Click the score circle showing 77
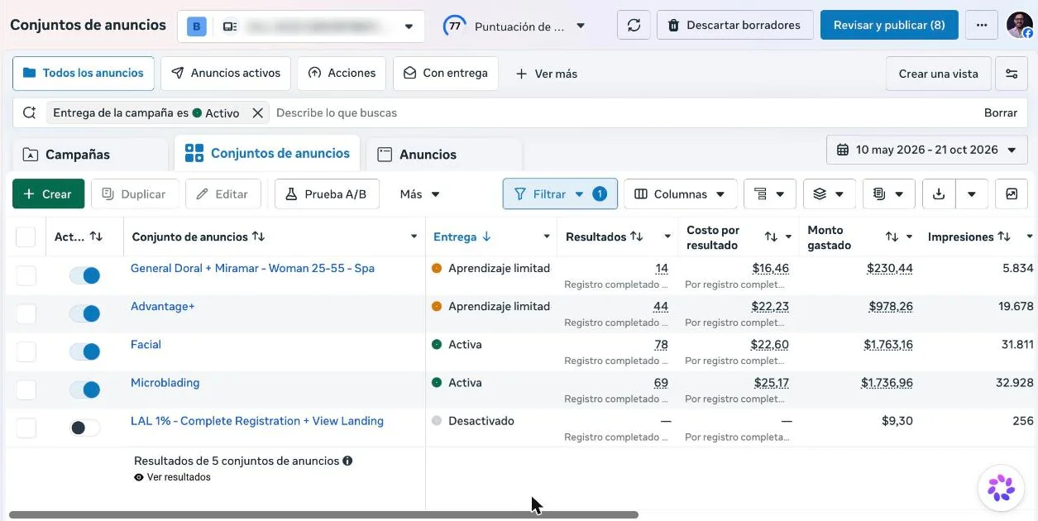The image size is (1038, 521). (x=454, y=26)
